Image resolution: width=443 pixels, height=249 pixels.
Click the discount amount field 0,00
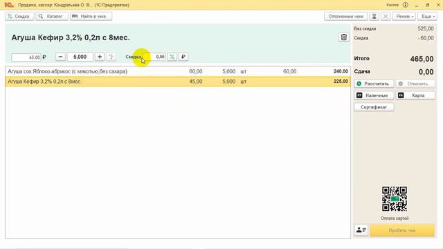(154, 57)
